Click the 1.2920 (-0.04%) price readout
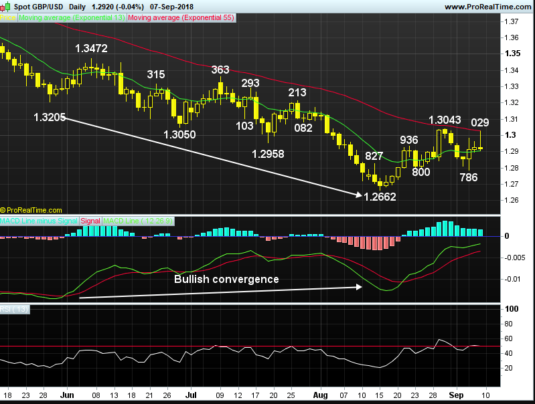 pos(118,7)
